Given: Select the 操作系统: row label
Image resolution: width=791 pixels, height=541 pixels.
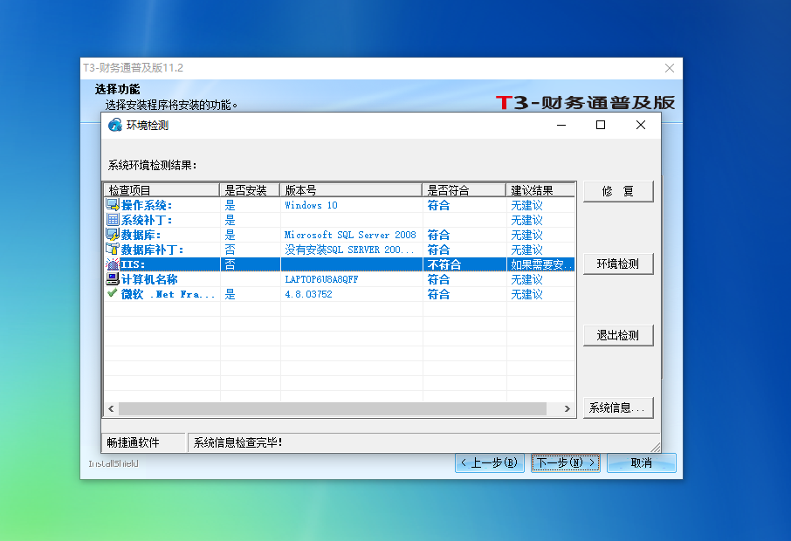Looking at the screenshot, I should coord(147,205).
